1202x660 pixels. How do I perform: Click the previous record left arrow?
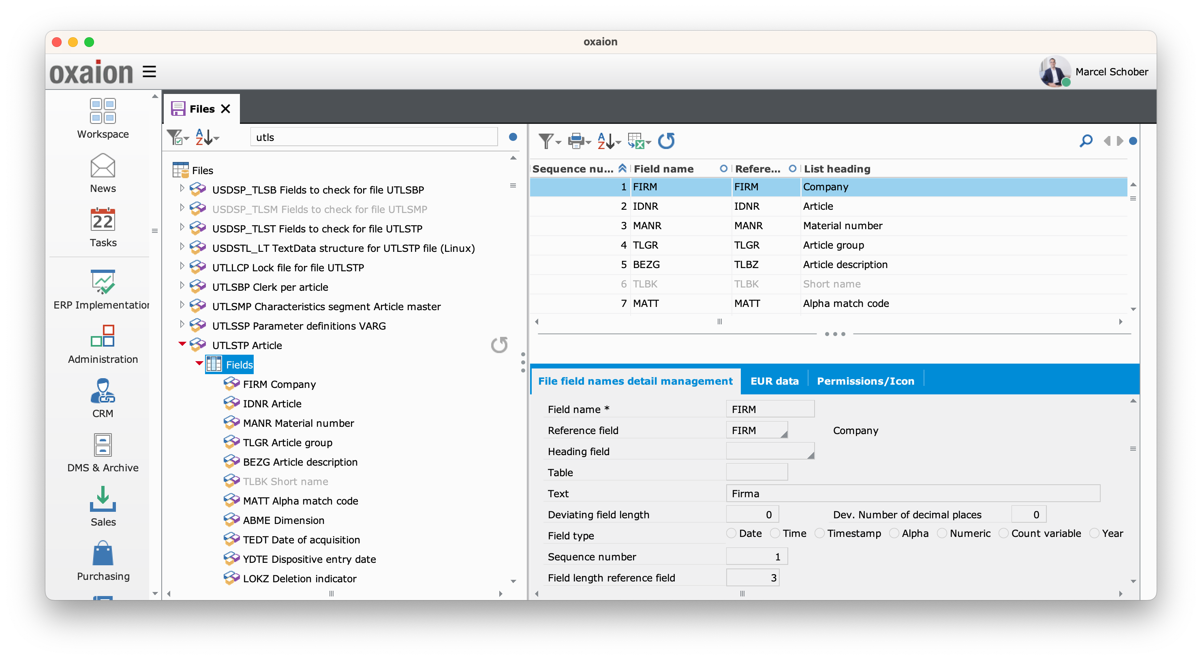tap(1107, 141)
